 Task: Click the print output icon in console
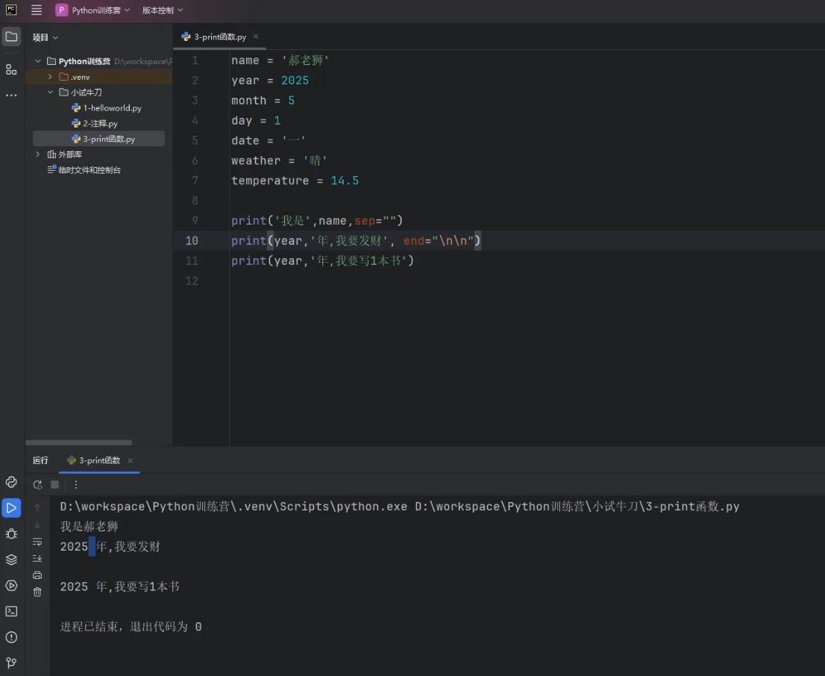pyautogui.click(x=37, y=575)
